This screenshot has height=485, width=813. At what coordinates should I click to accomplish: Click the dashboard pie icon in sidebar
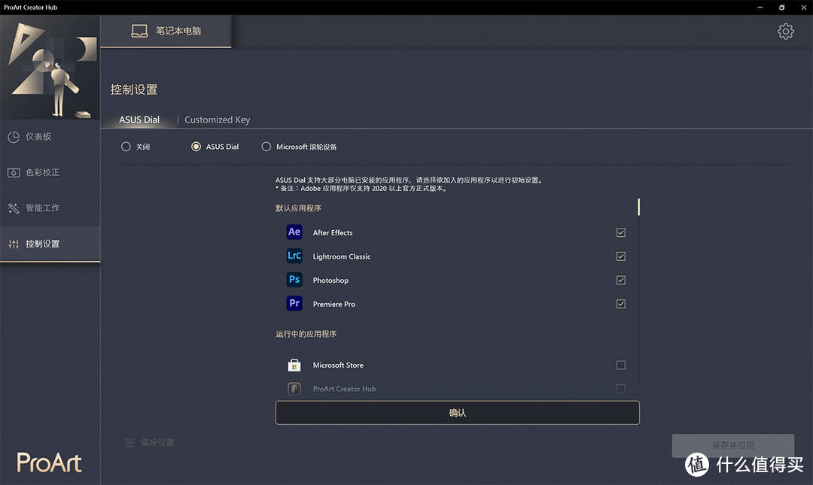click(x=14, y=137)
